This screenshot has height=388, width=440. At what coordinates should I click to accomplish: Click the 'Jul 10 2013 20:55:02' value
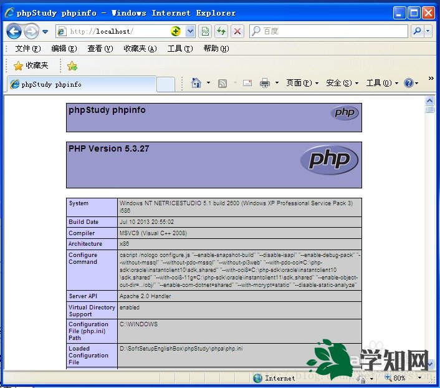click(x=146, y=221)
